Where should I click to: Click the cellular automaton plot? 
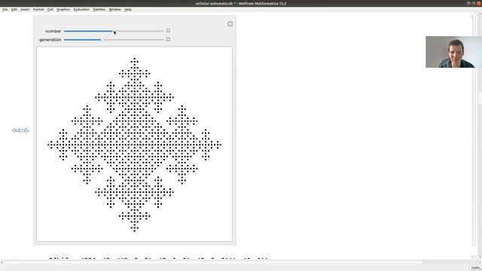(x=134, y=144)
